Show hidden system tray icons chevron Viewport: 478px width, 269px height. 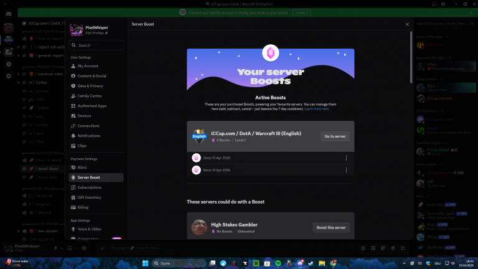pos(404,263)
